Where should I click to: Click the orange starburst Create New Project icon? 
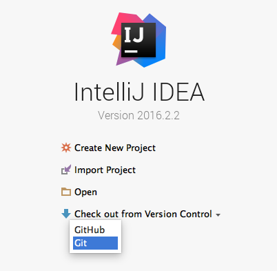pos(66,148)
